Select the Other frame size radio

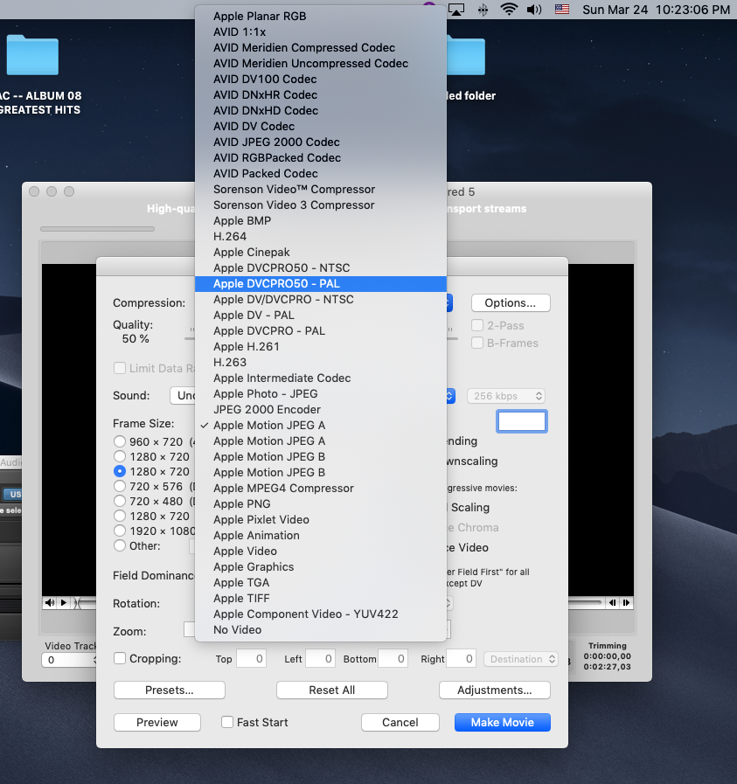pyautogui.click(x=120, y=545)
